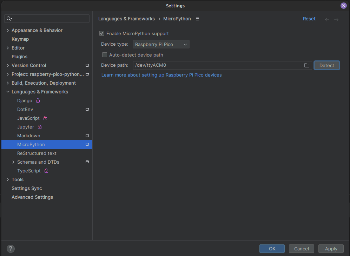Enable Auto-detect device path checkbox
The width and height of the screenshot is (350, 256).
(x=105, y=55)
